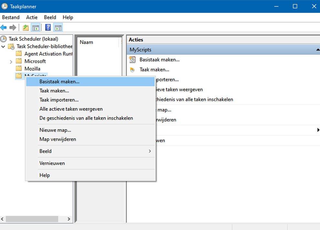The image size is (320, 230).
Task: Click the folder Up one level icon
Action: click(26, 27)
